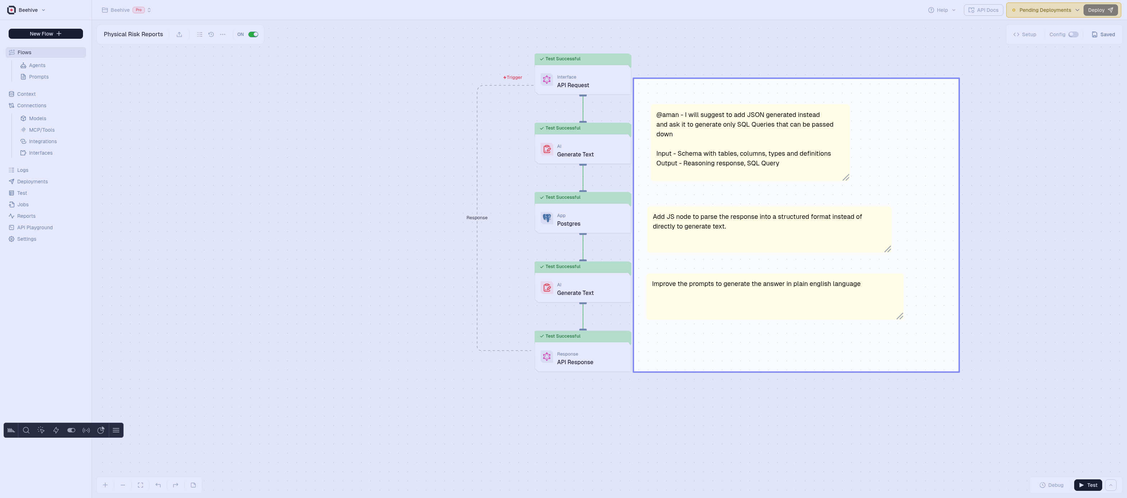Click the three-dots more options icon
Viewport: 1127px width, 498px height.
point(223,34)
